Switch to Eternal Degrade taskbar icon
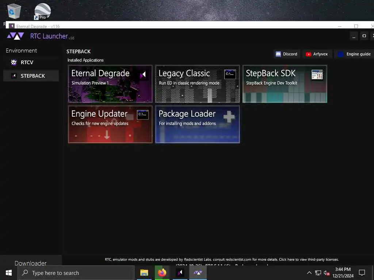The image size is (374, 280). [x=180, y=273]
